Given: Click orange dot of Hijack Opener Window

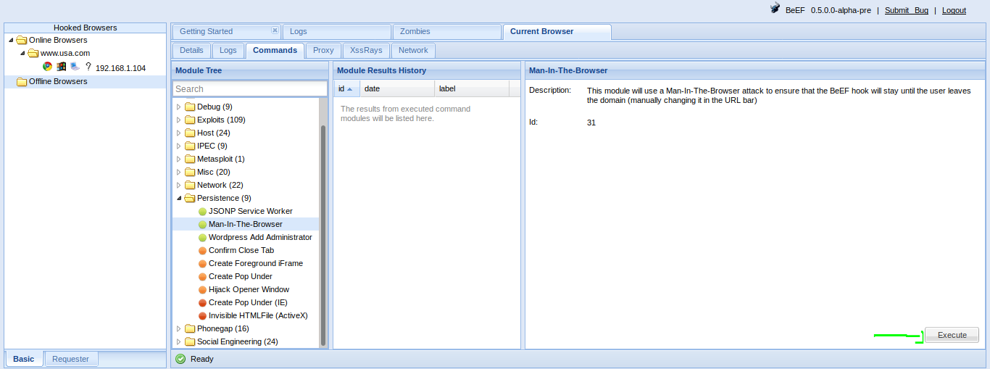Looking at the screenshot, I should 202,290.
